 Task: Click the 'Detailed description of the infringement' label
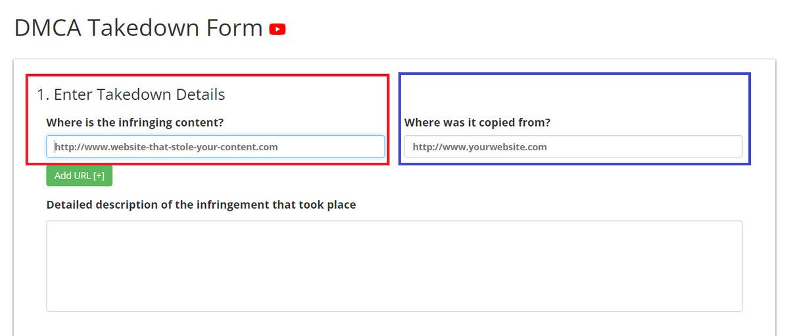(201, 205)
